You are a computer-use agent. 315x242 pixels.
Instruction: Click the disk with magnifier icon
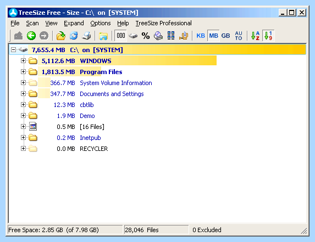(158, 36)
